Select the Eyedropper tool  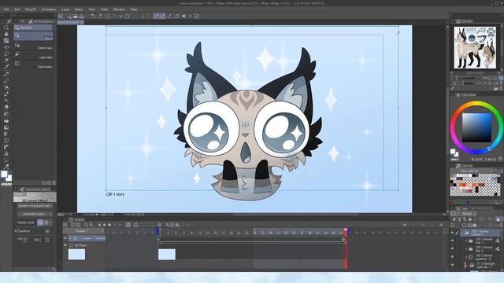coord(6,67)
